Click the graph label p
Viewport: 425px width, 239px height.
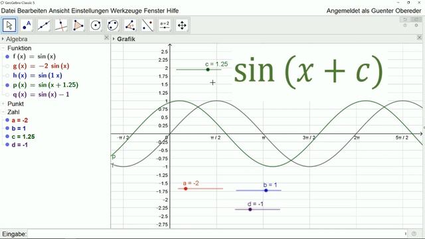(114, 157)
